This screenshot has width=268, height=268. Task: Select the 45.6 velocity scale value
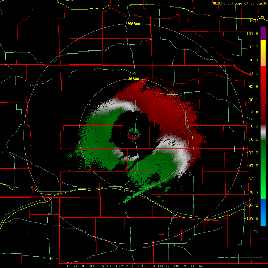253,86
